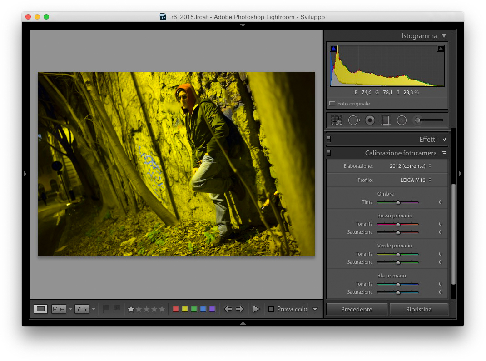Go to next photo with right arrow
This screenshot has width=486, height=361.
pos(240,309)
